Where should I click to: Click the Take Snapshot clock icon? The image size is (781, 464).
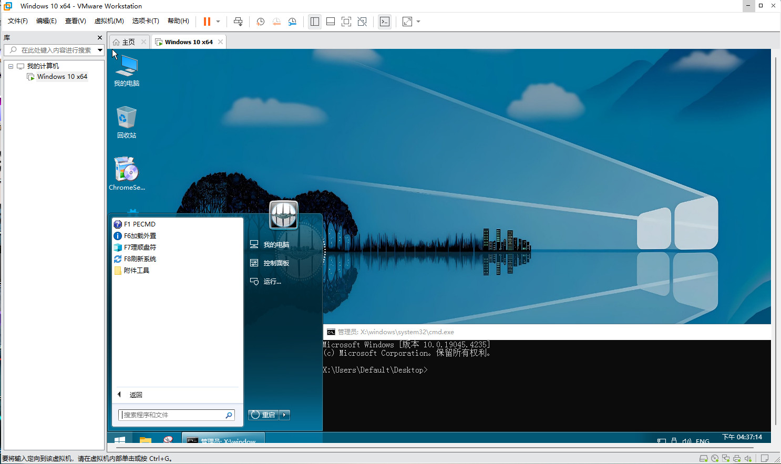260,22
